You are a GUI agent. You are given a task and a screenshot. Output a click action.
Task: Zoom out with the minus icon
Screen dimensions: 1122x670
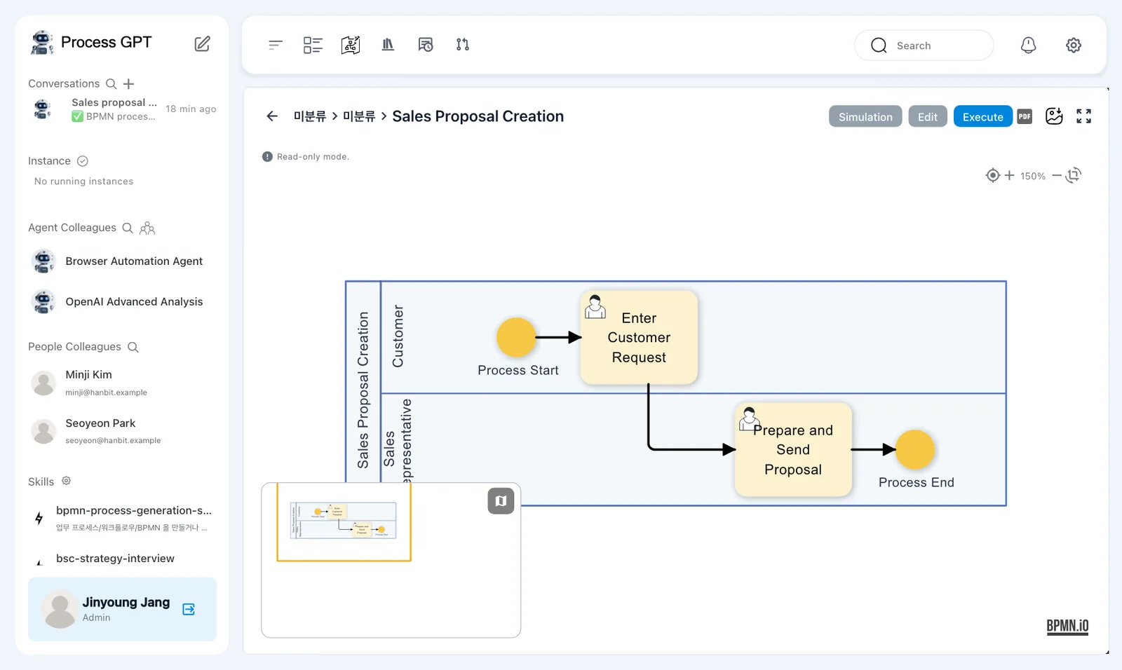(1057, 175)
